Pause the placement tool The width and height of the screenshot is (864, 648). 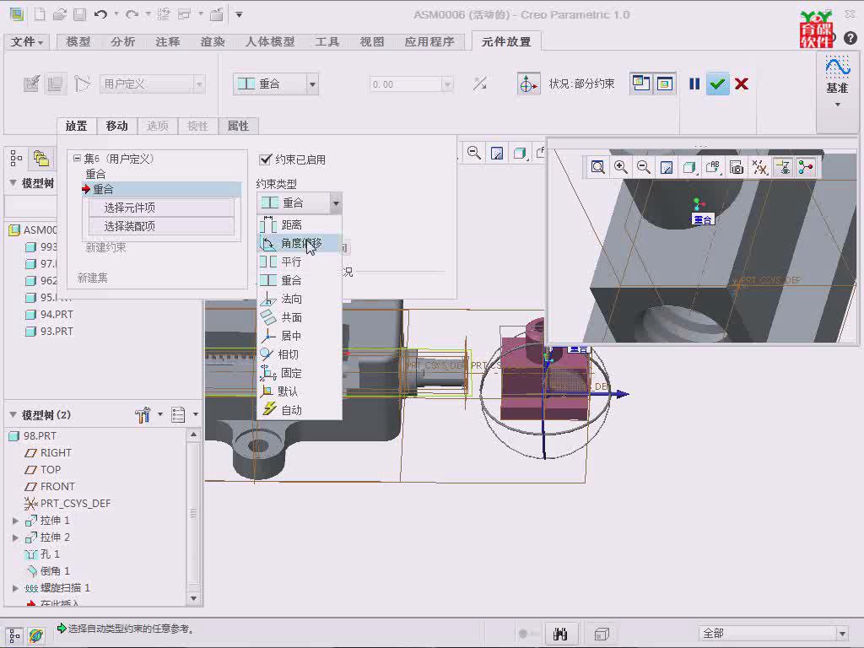(x=694, y=84)
